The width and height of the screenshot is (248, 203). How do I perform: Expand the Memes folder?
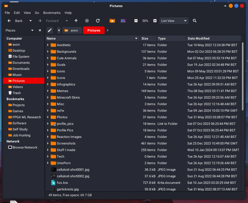pyautogui.click(x=48, y=91)
